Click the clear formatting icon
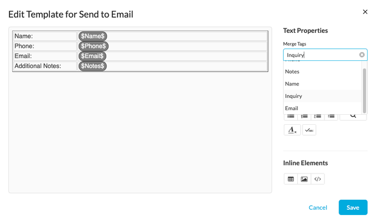 coord(292,130)
